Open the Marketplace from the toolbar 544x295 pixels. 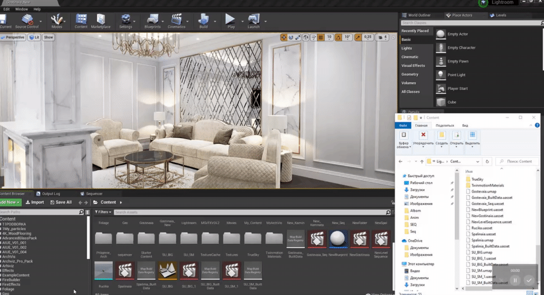tap(101, 21)
